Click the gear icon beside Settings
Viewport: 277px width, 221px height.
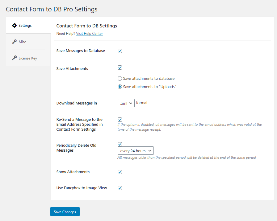click(14, 25)
